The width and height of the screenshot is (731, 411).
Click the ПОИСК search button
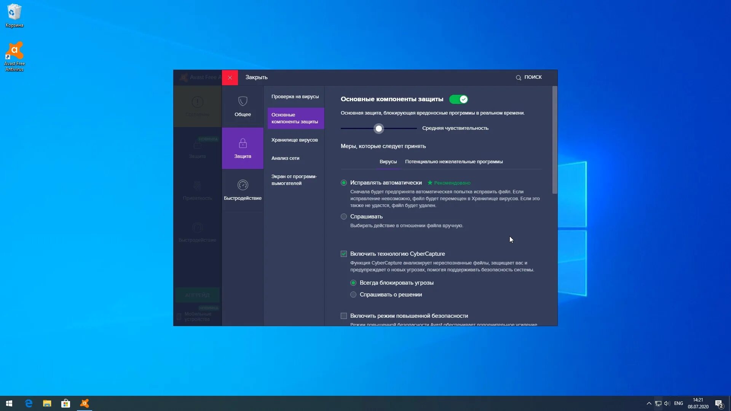pyautogui.click(x=528, y=77)
